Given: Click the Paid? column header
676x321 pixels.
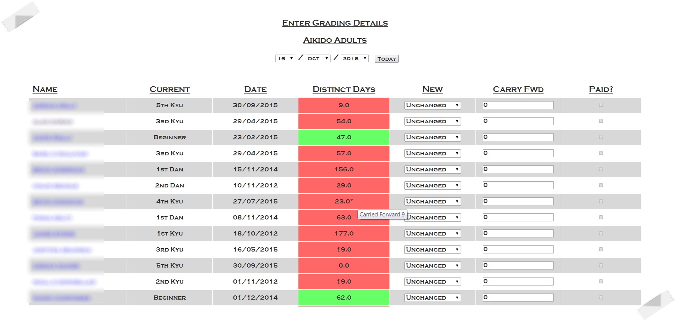Looking at the screenshot, I should (601, 89).
